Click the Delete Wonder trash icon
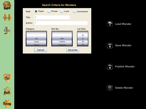 pos(110,88)
